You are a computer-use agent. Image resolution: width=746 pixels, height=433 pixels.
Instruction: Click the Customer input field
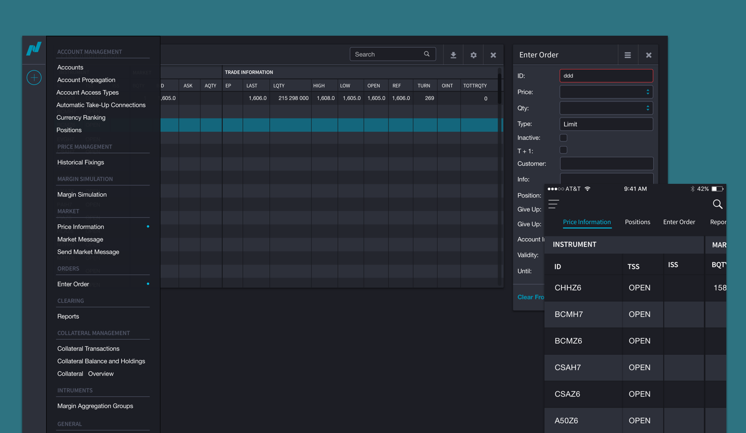click(x=606, y=164)
